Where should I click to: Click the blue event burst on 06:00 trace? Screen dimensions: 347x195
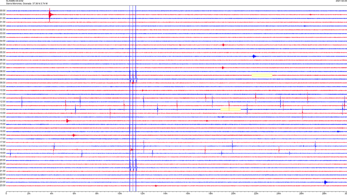[x=254, y=56]
